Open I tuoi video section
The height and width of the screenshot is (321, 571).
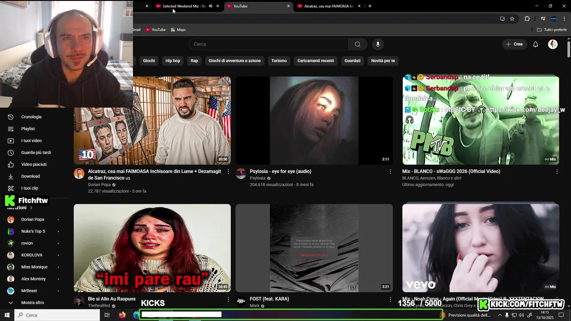click(31, 140)
